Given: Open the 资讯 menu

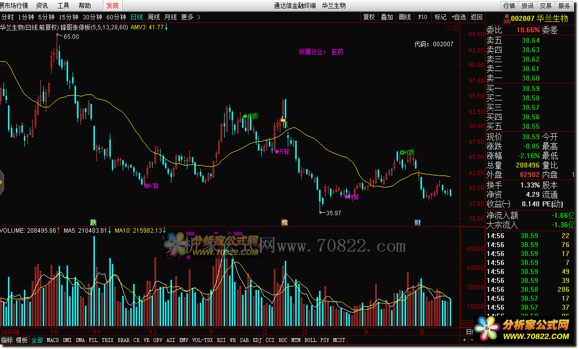Looking at the screenshot, I should click(x=42, y=5).
